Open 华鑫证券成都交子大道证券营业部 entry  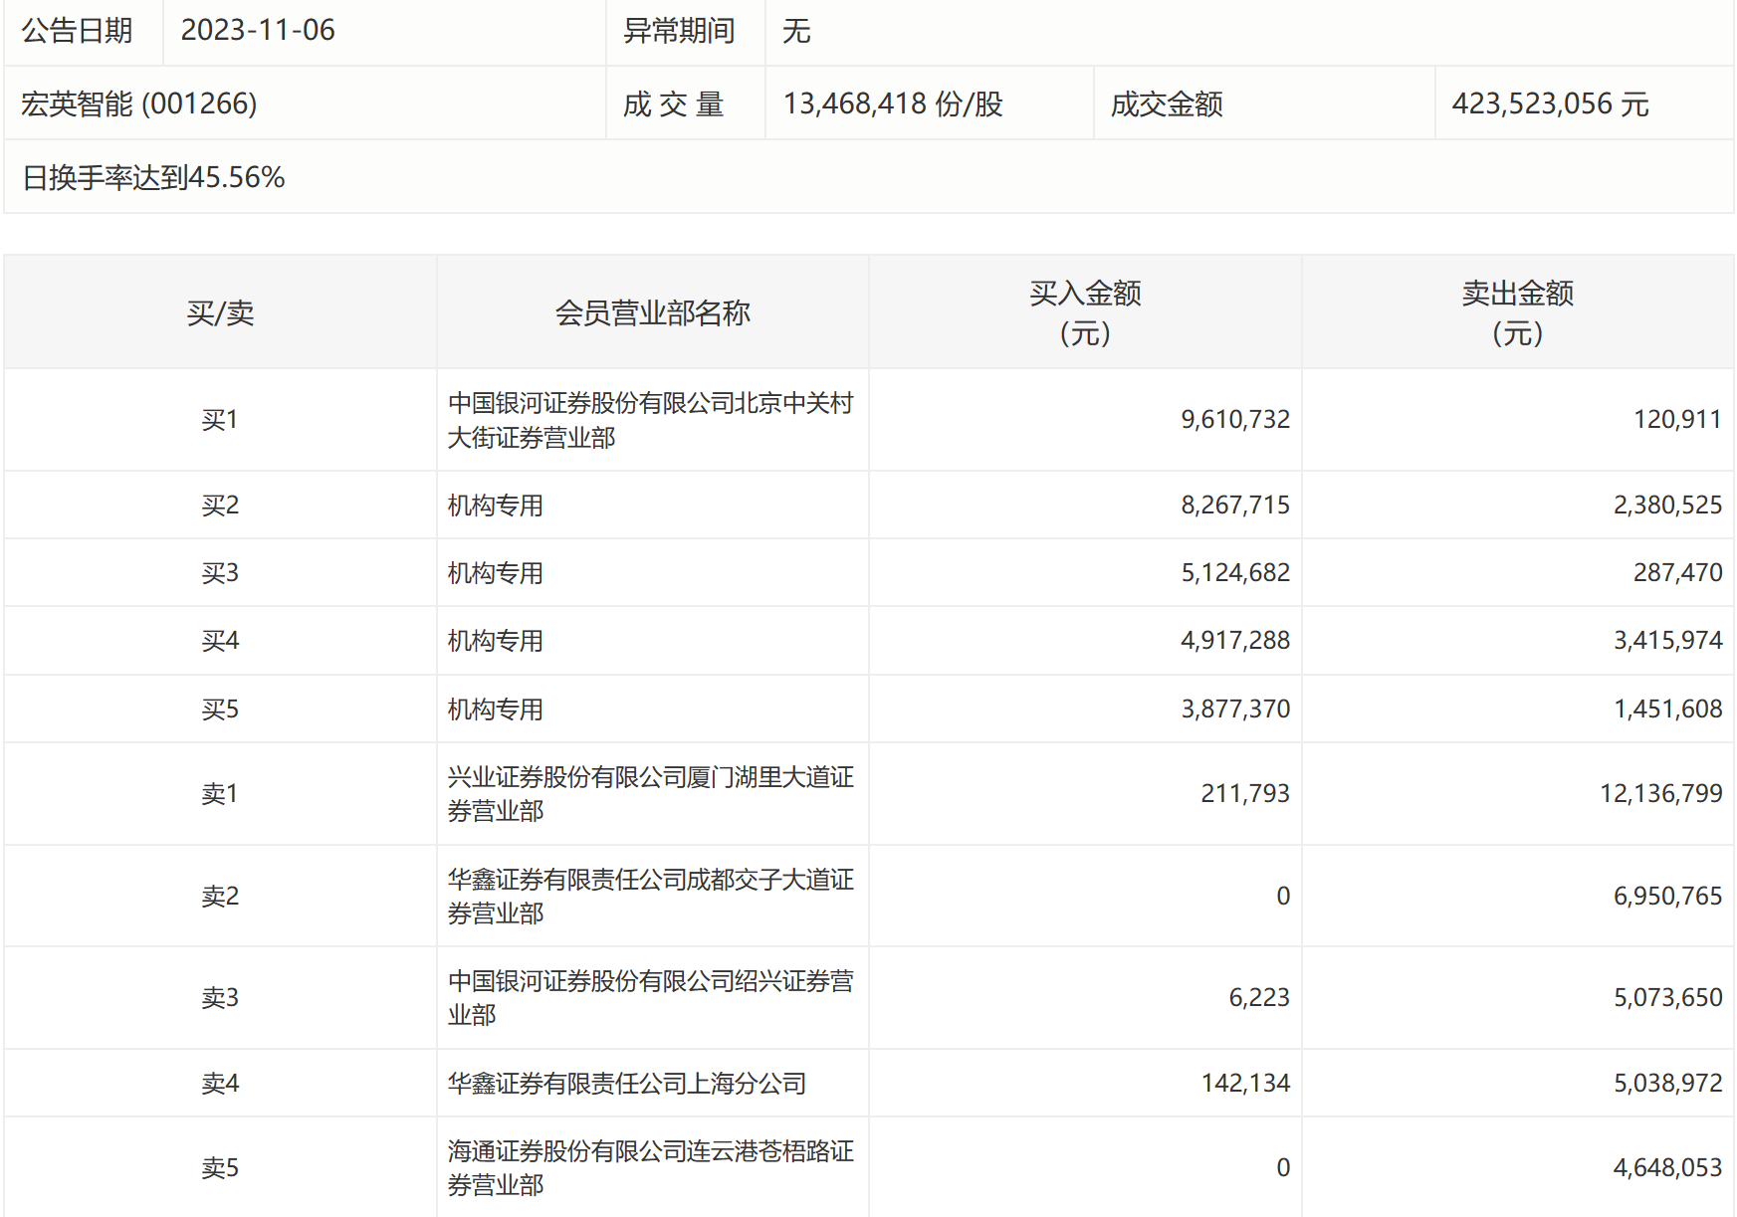coord(650,897)
